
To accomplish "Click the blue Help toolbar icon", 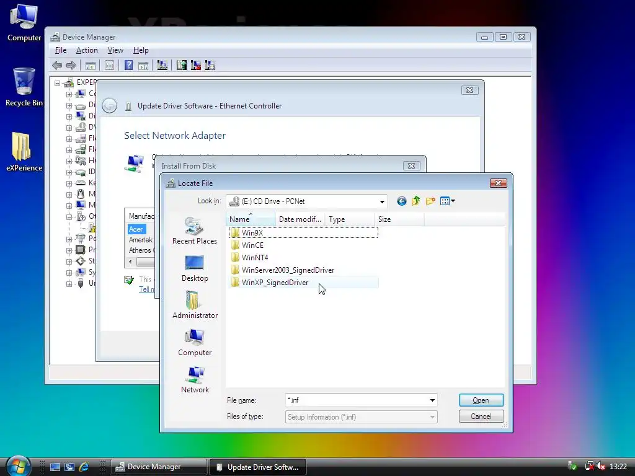I will click(x=129, y=65).
